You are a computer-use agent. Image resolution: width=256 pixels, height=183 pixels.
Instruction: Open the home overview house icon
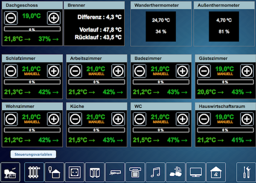click(x=10, y=172)
